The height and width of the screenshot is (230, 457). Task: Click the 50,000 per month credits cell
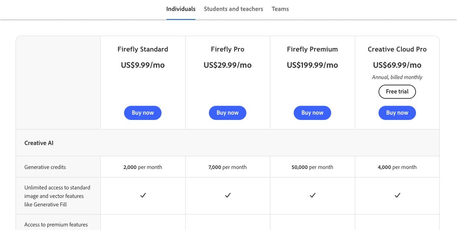312,167
